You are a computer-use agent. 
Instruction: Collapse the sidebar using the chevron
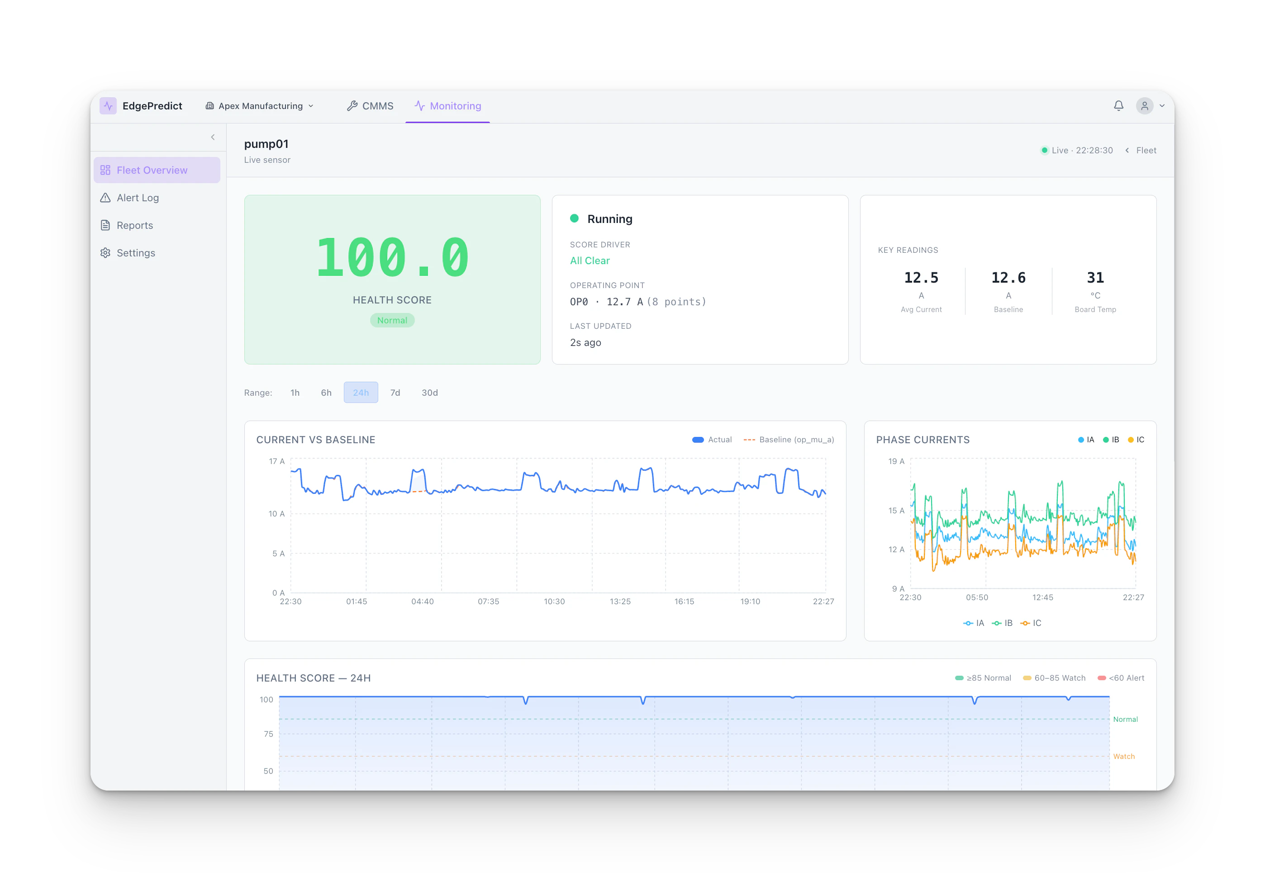213,137
